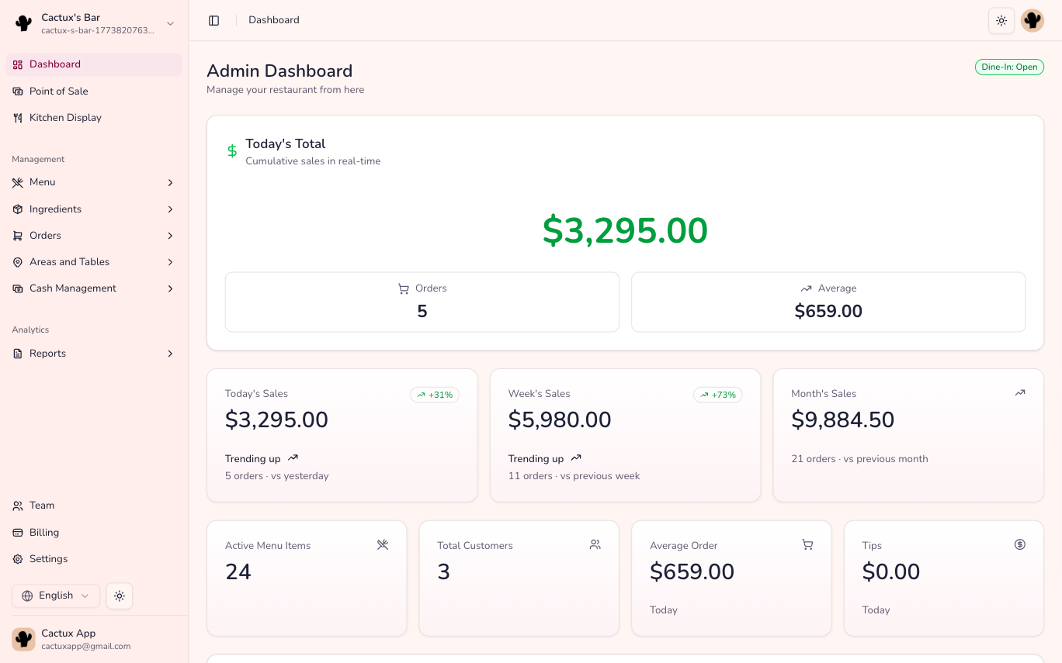Expand the Orders submenu chevron
Image resolution: width=1062 pixels, height=663 pixels.
tap(170, 236)
